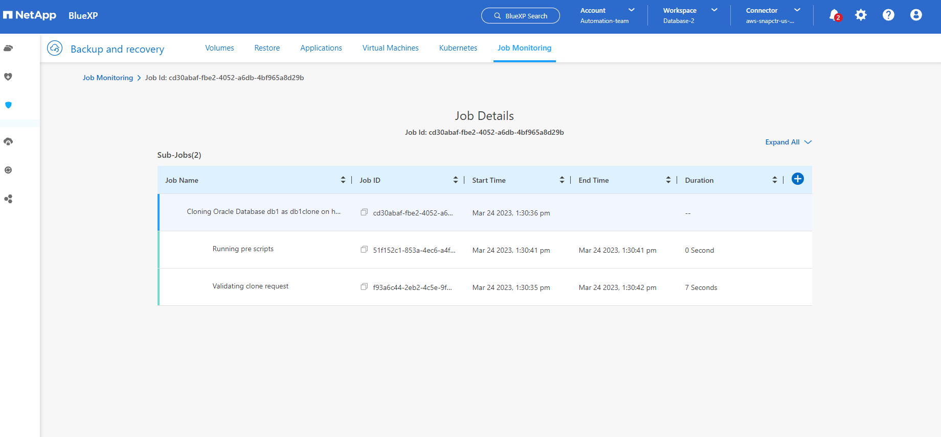Go back via Job Monitoring breadcrumb link

coord(108,78)
